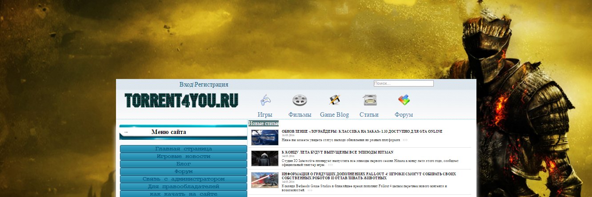The image size is (592, 197).
Task: Click the date 16.03.2016
Action: point(288,135)
